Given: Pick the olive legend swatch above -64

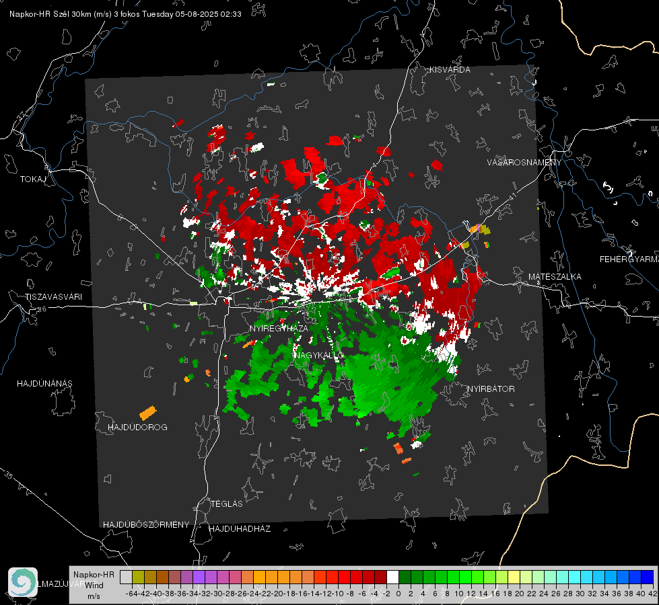Looking at the screenshot, I should pyautogui.click(x=138, y=577).
